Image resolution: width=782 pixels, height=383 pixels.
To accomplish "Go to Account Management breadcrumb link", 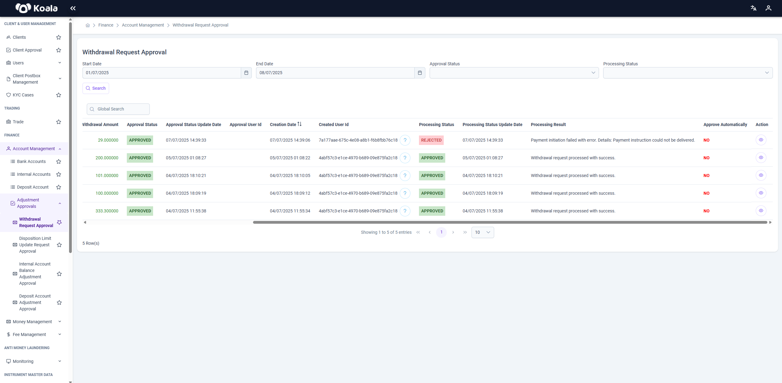I will pyautogui.click(x=143, y=25).
